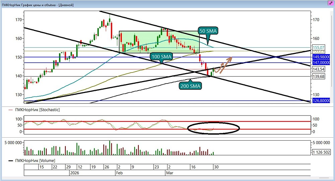This screenshot has height=181, width=335.
Task: Click the 5 000 000 label on right volume axis
Action: tap(321, 143)
